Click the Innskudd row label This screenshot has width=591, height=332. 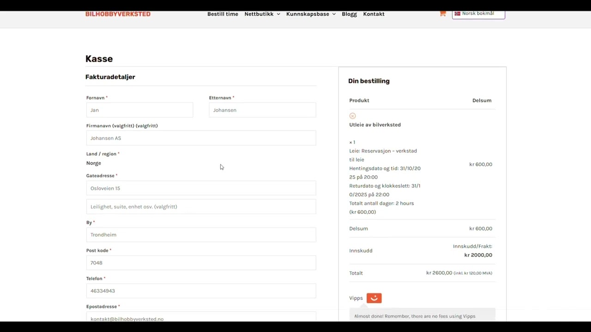pyautogui.click(x=361, y=251)
